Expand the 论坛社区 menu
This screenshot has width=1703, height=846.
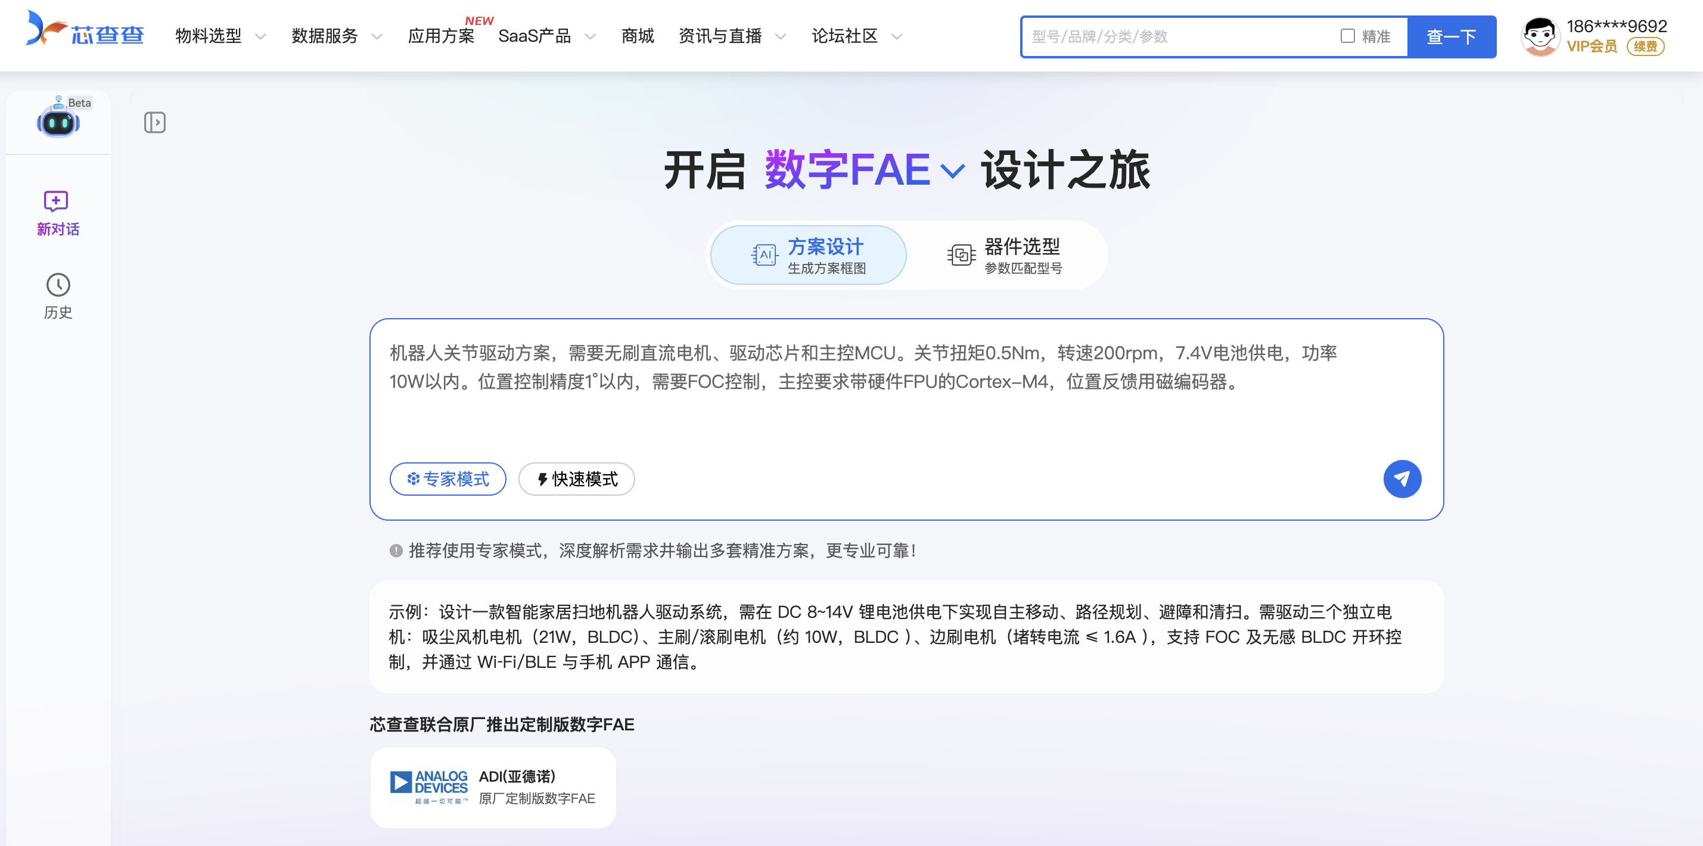click(x=857, y=36)
